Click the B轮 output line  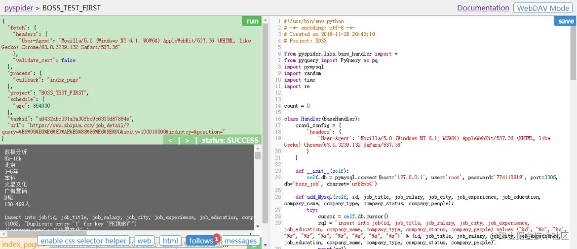[9, 198]
